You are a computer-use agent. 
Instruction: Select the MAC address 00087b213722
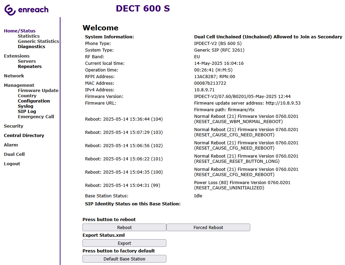pos(210,83)
